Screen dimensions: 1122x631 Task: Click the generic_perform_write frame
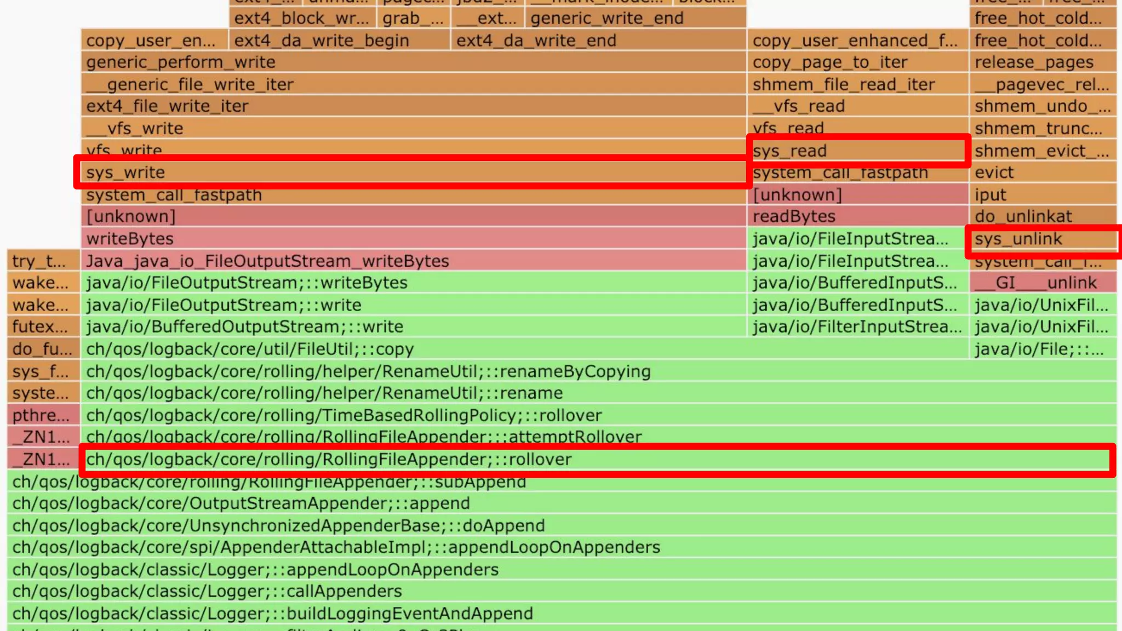pyautogui.click(x=414, y=62)
